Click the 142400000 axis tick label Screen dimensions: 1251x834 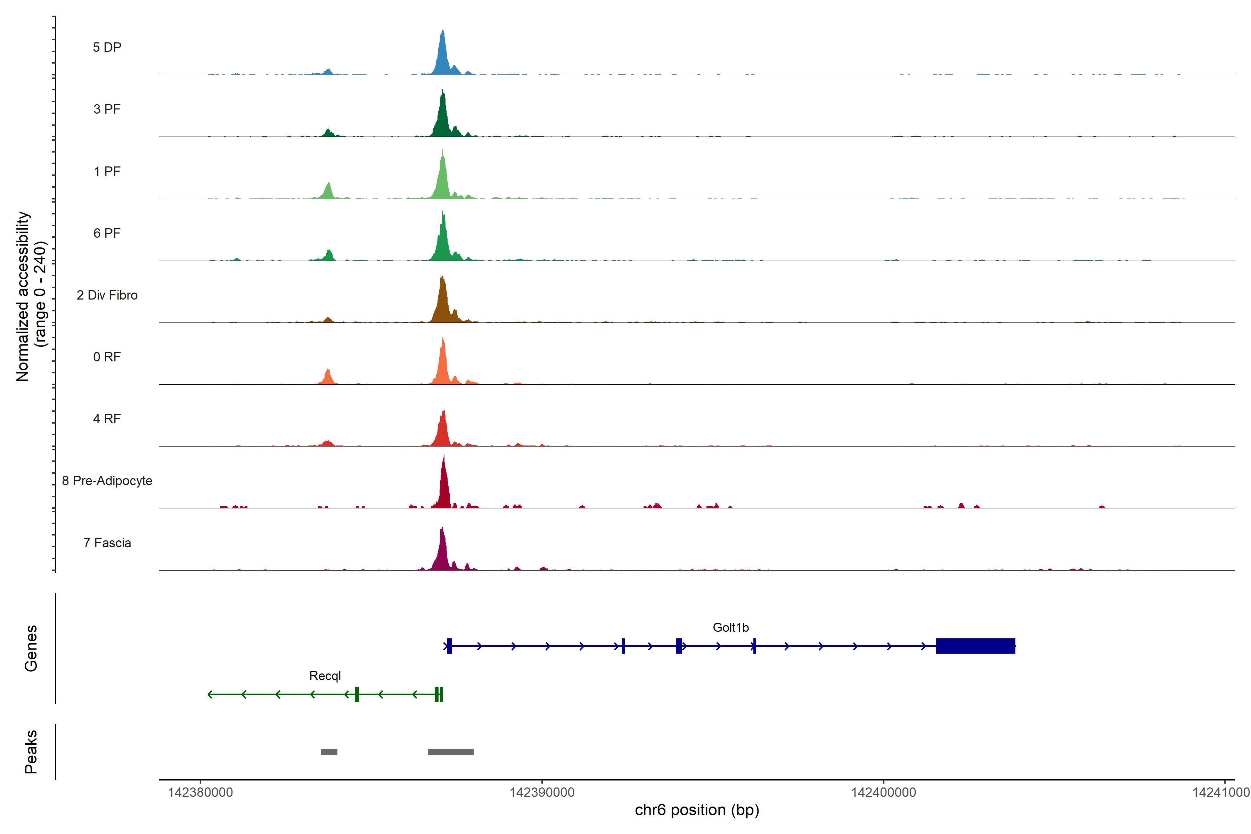pyautogui.click(x=883, y=793)
